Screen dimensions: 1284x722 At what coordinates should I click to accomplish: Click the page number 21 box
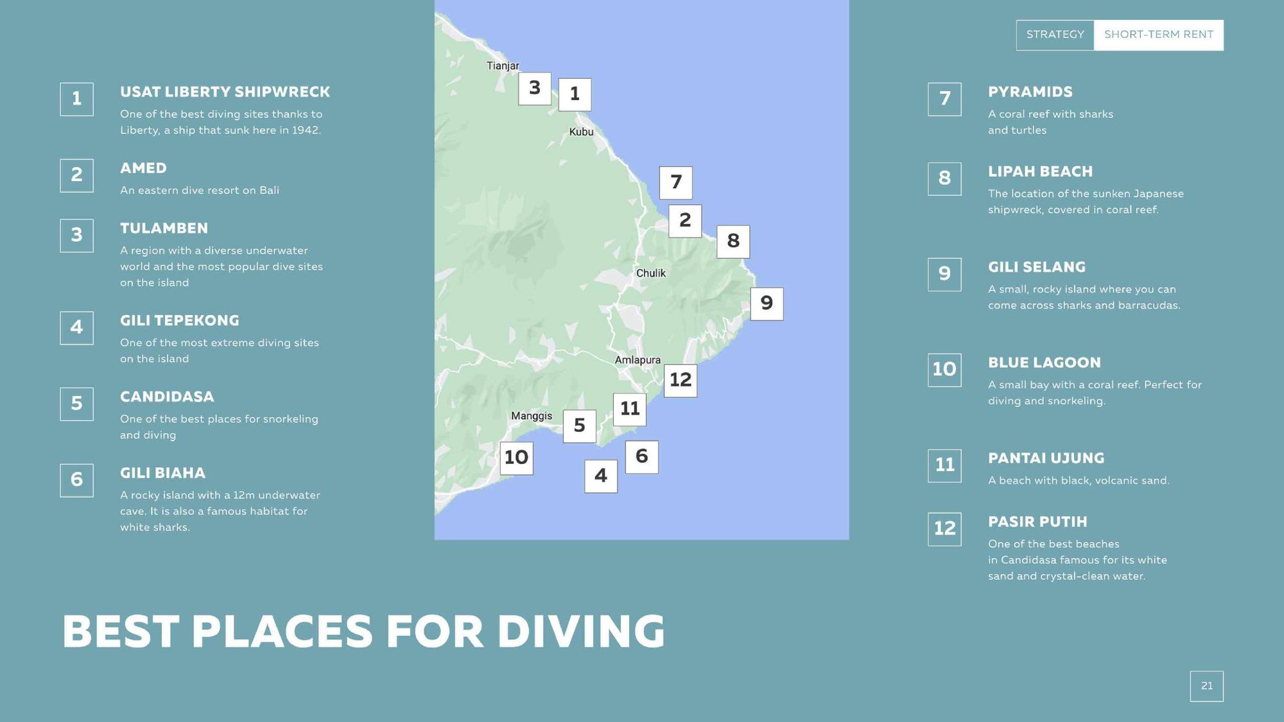click(1206, 686)
